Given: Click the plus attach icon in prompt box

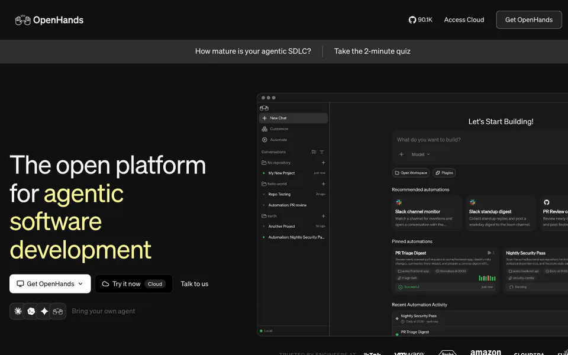Looking at the screenshot, I should point(401,154).
